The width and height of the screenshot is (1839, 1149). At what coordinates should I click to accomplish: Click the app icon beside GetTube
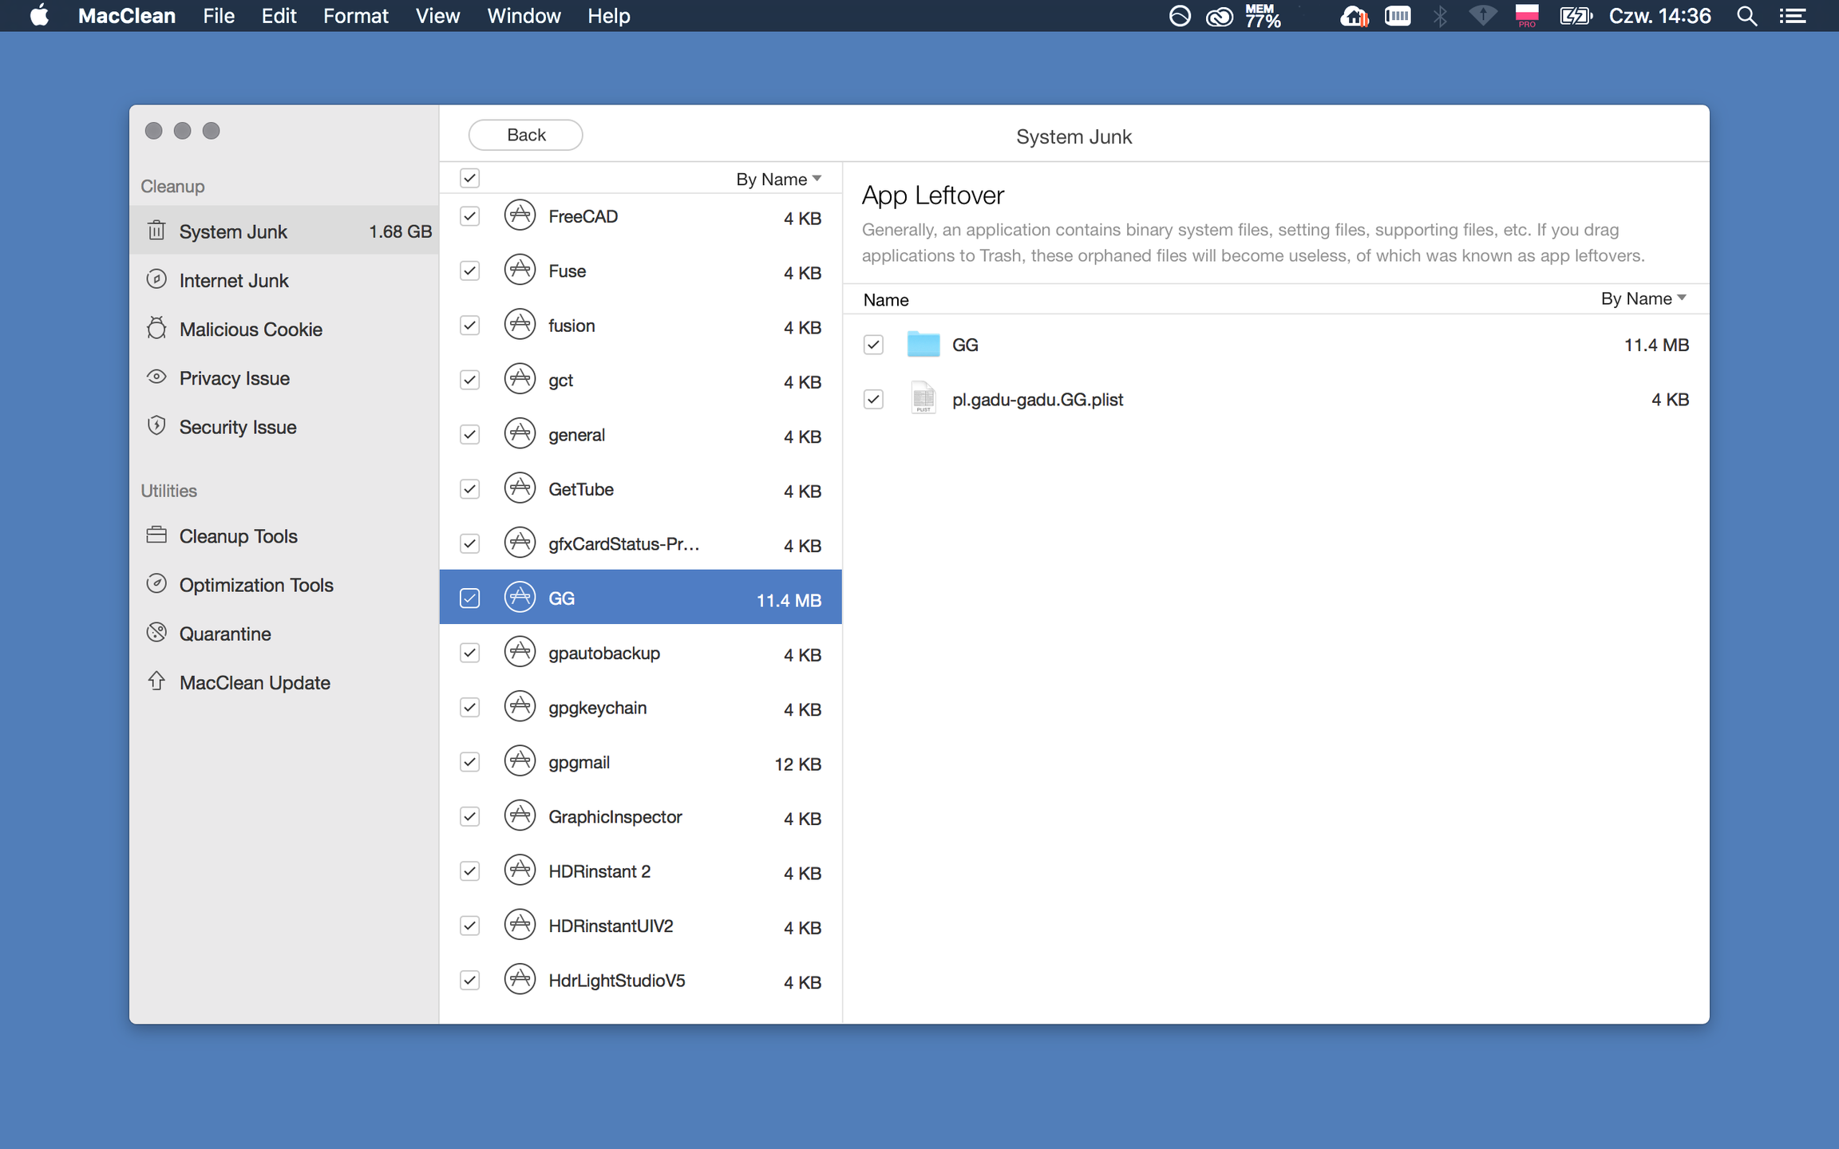pos(520,488)
